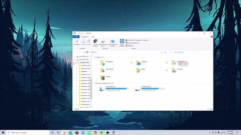Click the Type here to search box

pos(27,132)
